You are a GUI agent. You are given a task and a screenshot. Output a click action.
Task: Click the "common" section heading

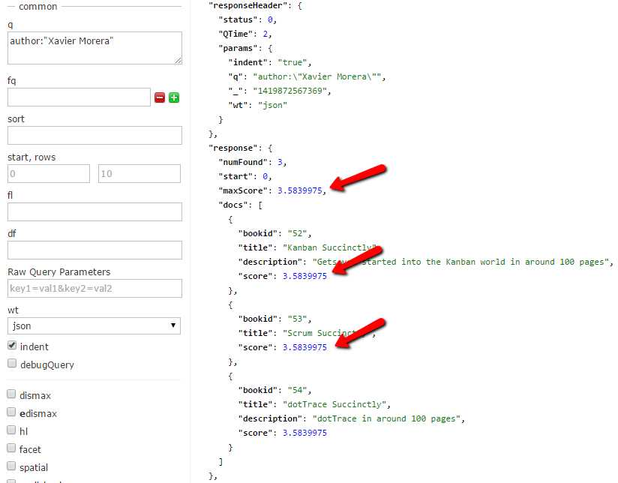tap(37, 6)
